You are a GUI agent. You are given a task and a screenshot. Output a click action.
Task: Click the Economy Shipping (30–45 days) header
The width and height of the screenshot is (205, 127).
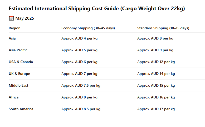[x=88, y=28]
